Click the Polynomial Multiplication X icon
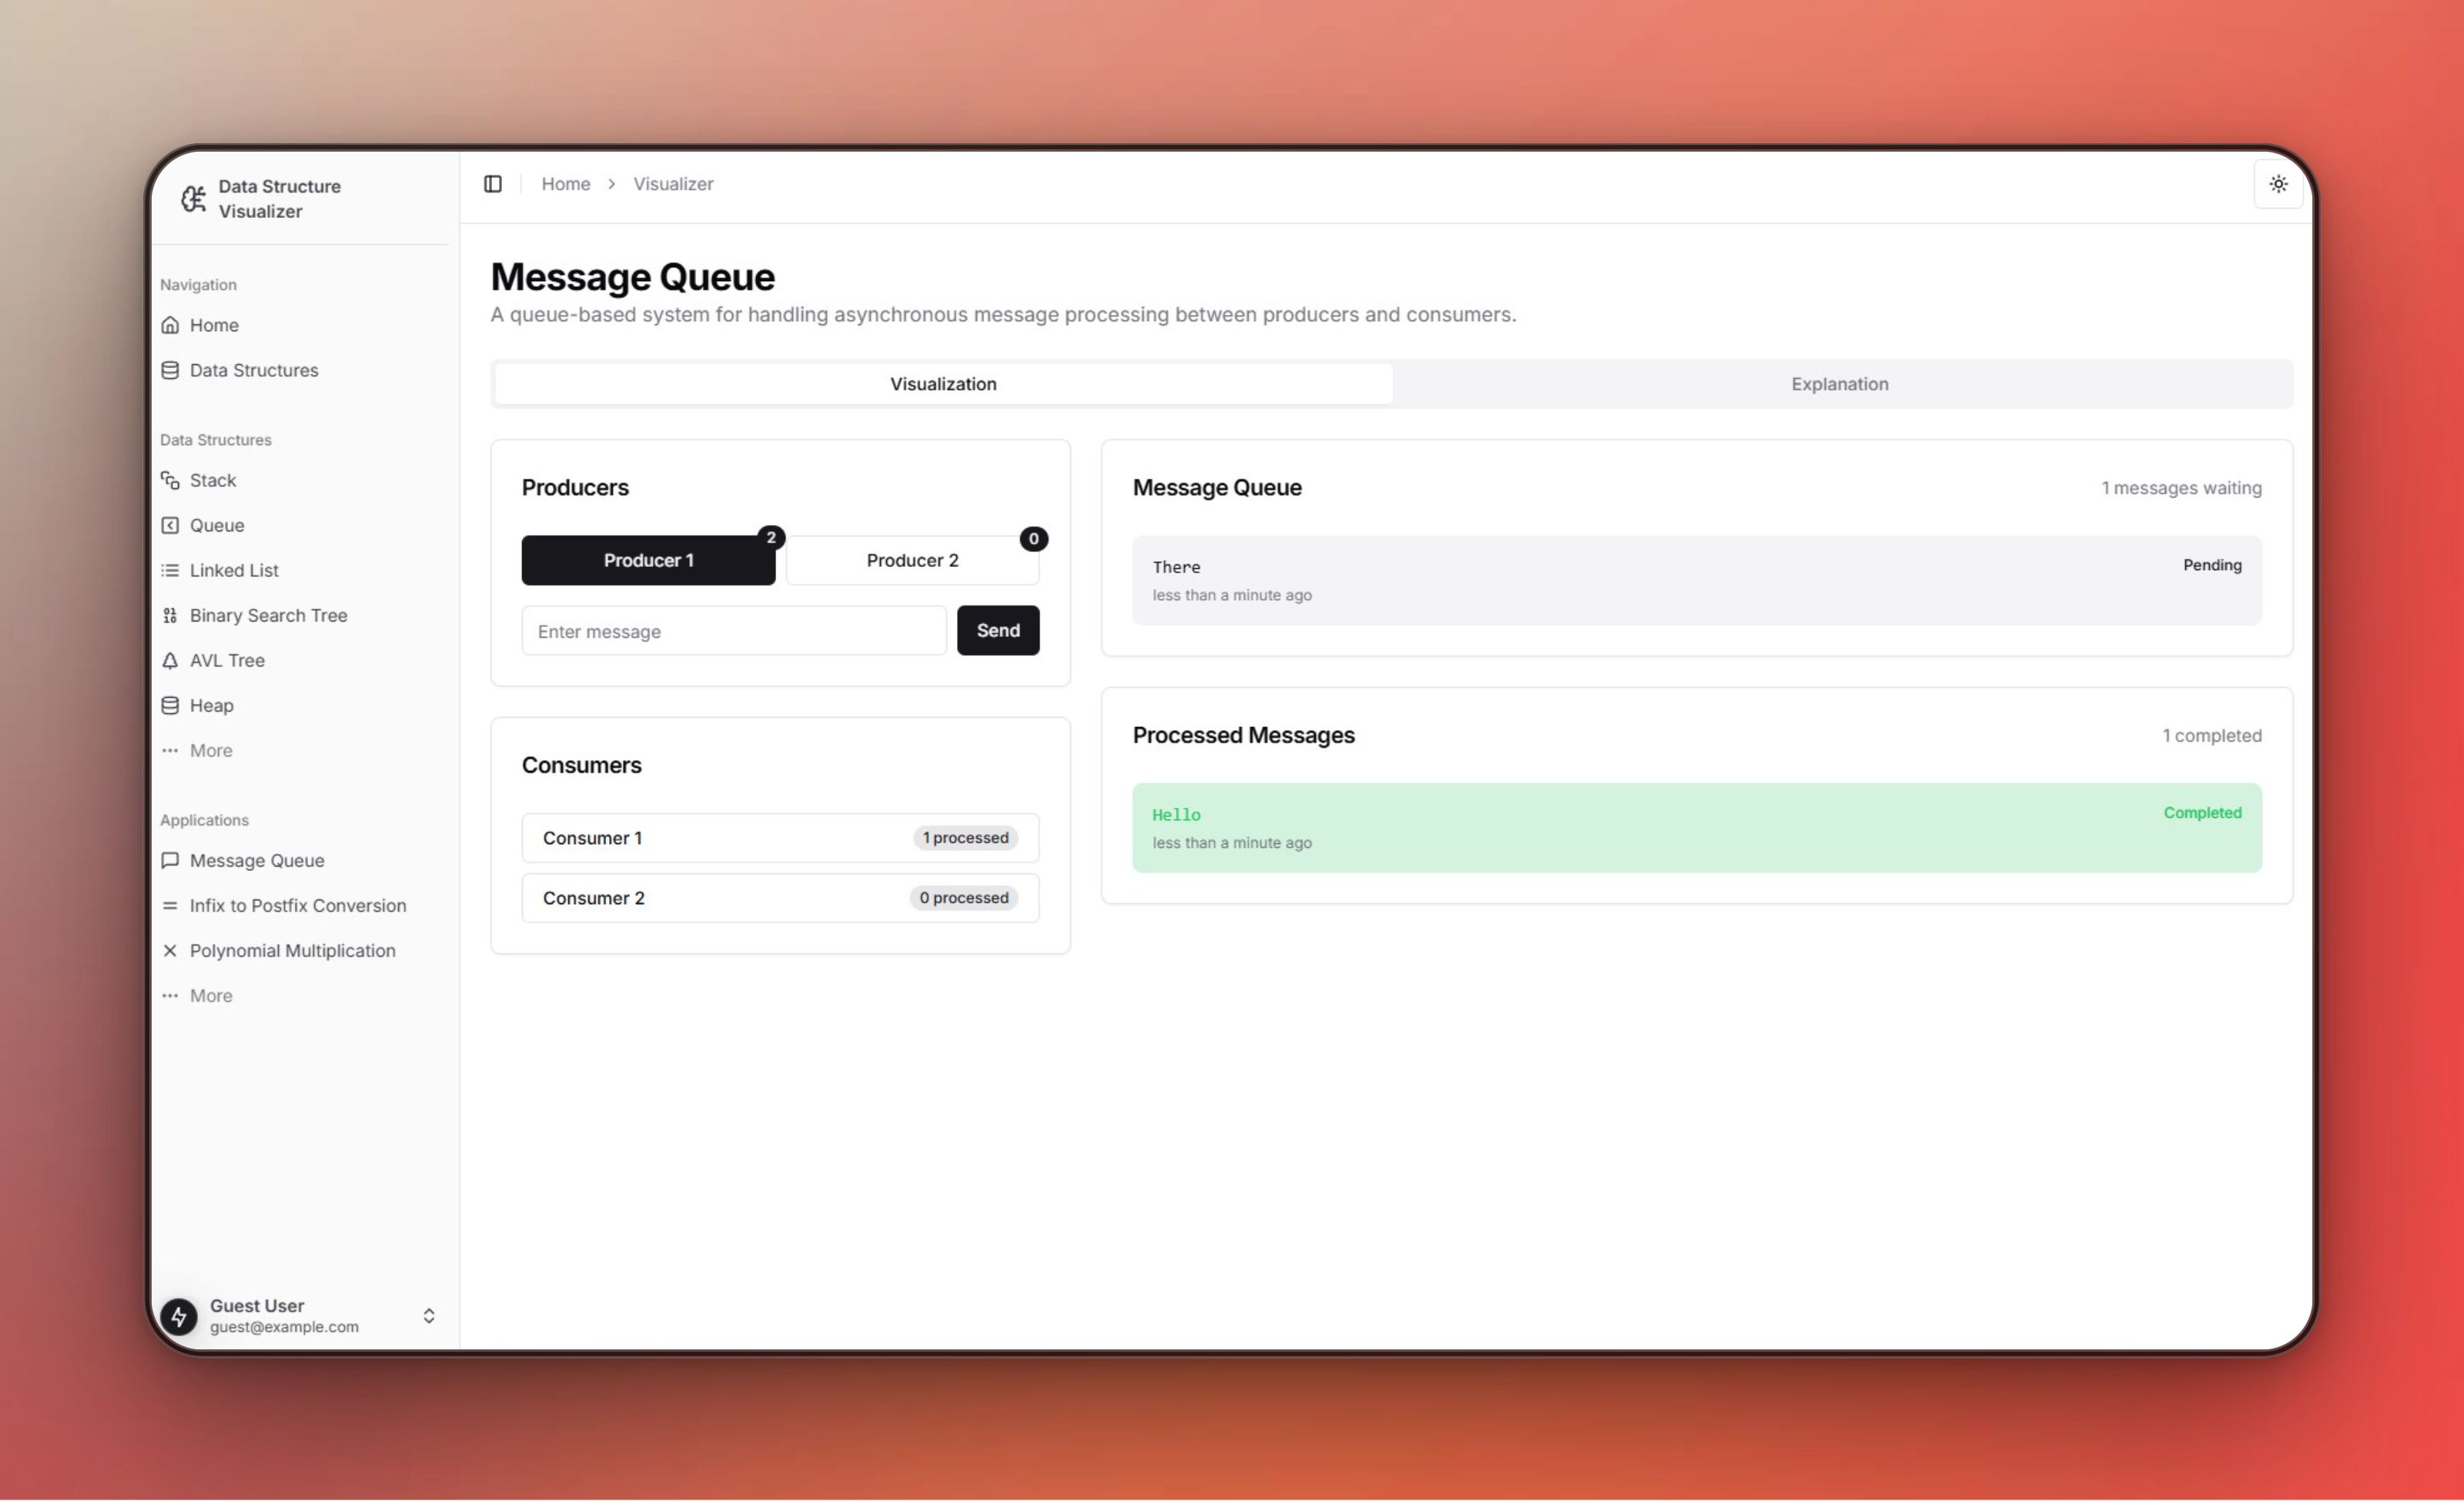The image size is (2464, 1501). click(x=170, y=950)
